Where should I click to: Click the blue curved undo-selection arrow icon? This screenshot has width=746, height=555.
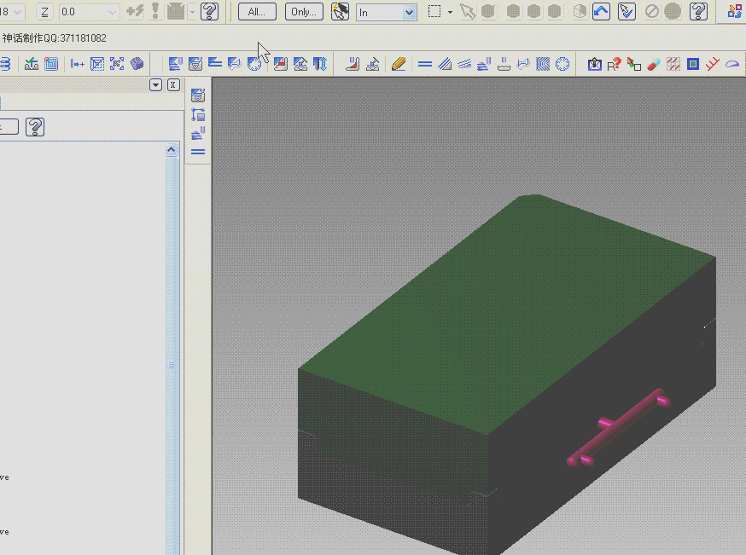[x=602, y=11]
